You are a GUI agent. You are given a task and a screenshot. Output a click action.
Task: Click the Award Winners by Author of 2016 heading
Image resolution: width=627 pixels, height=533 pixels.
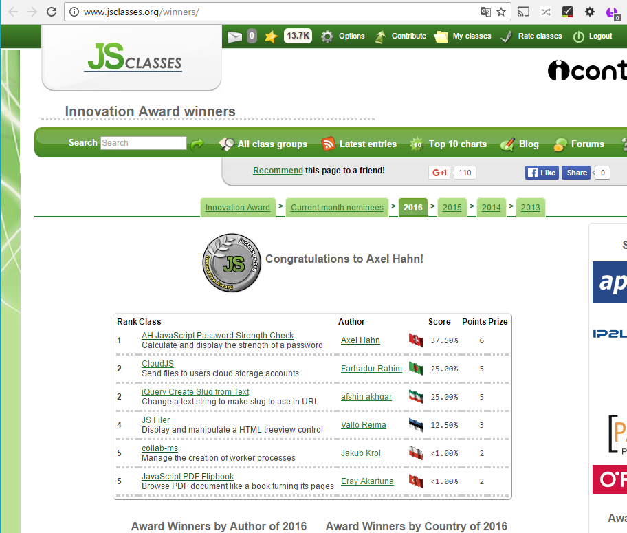coord(219,526)
